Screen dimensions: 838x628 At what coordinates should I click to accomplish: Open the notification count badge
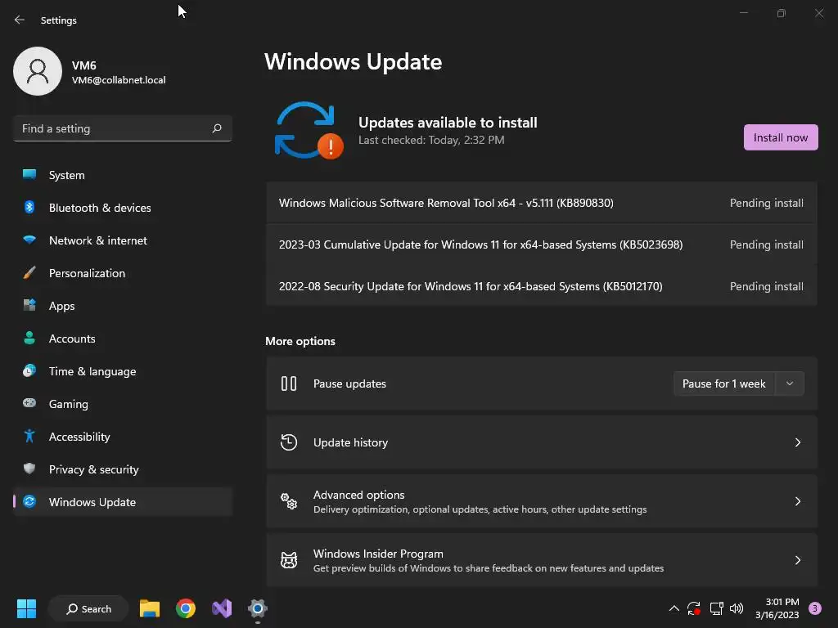point(814,608)
